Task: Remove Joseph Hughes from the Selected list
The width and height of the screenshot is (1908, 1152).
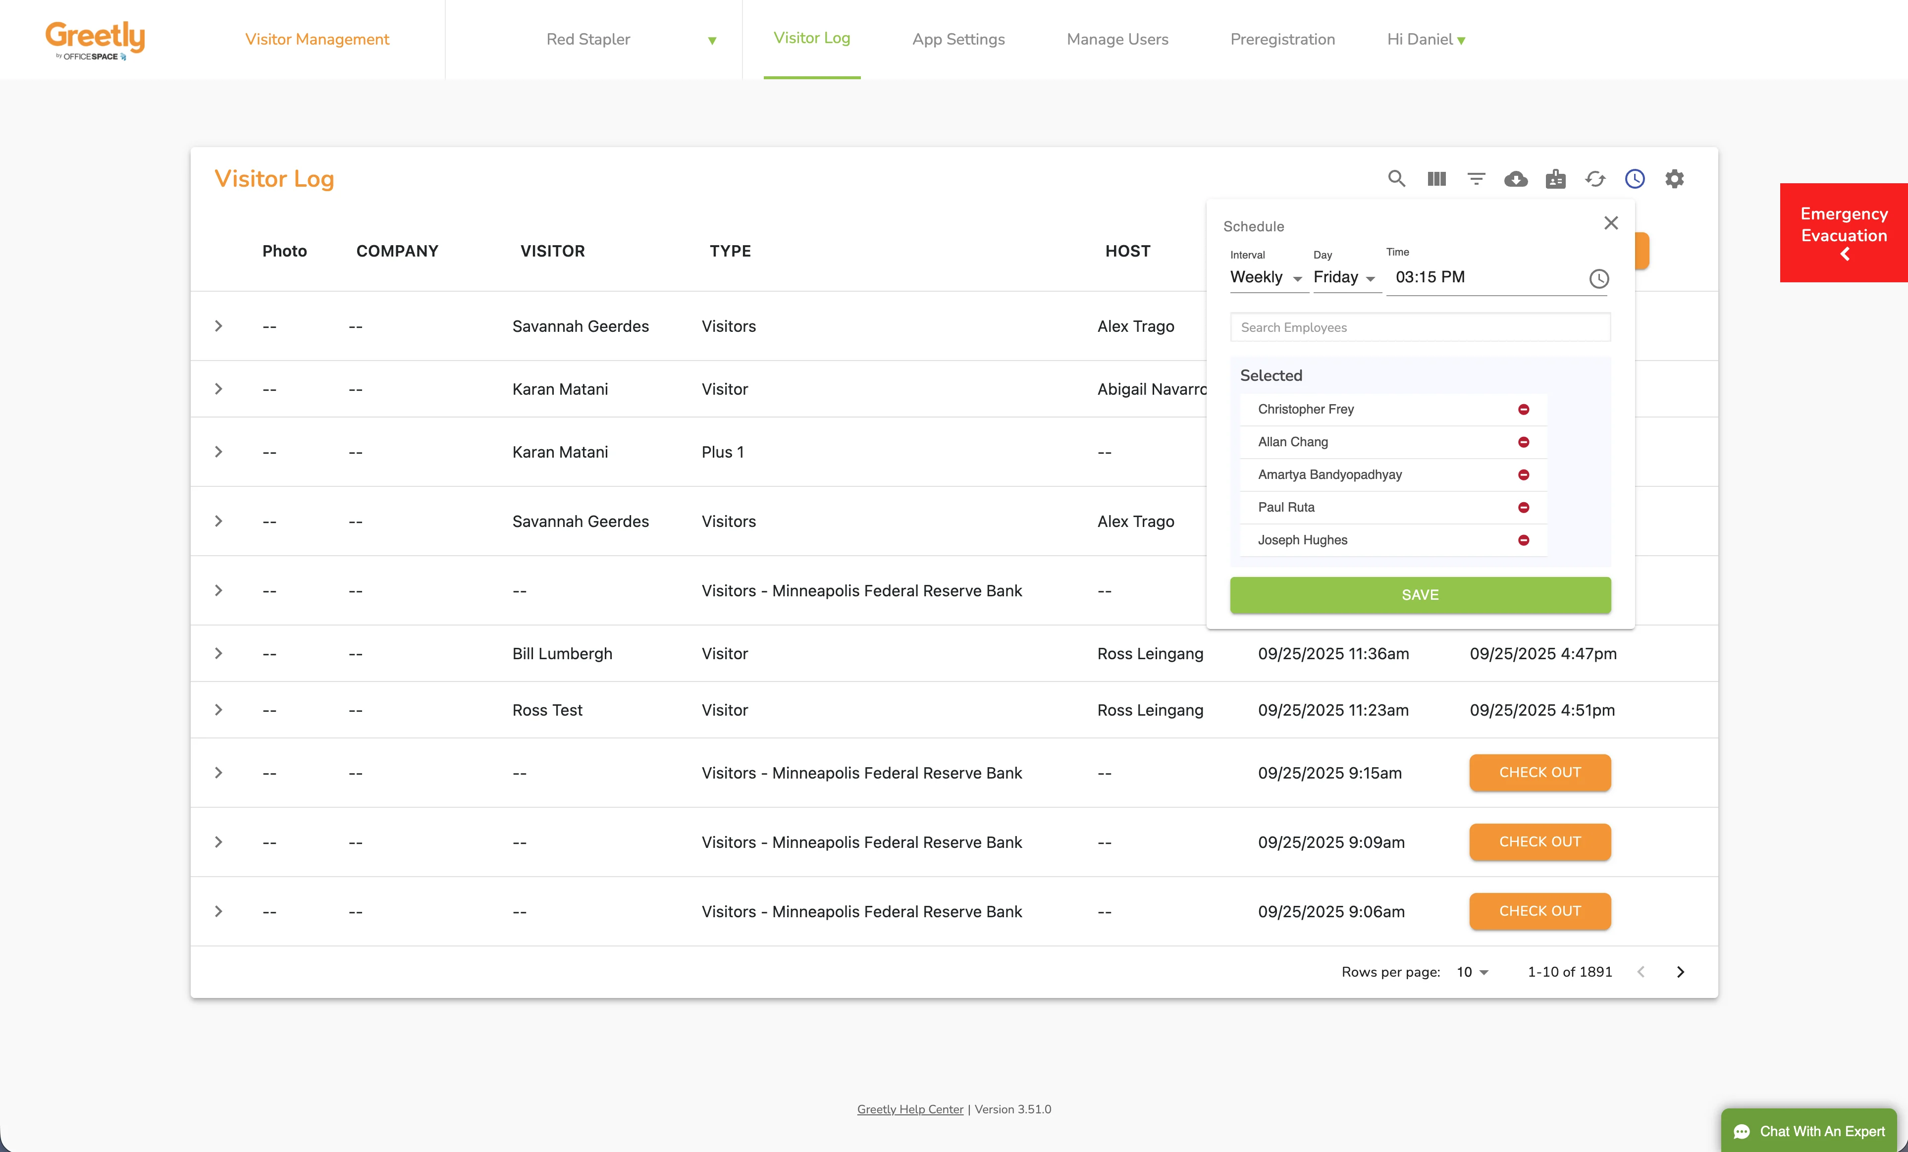Action: point(1523,540)
